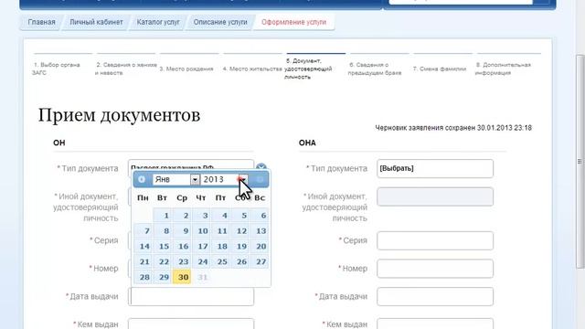Focus the ОН Кем выдан field

(191, 324)
